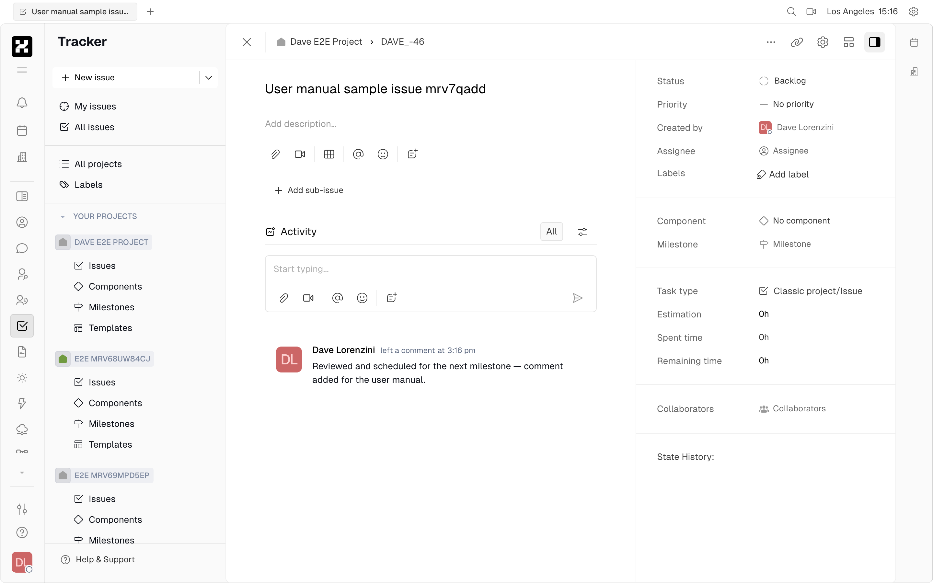Select the User manual sample issue tab
This screenshot has height=583, width=933.
75,12
